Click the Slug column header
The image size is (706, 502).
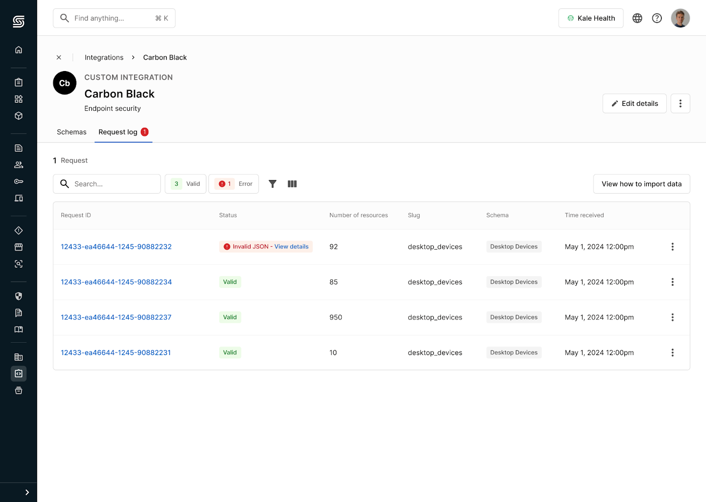414,215
